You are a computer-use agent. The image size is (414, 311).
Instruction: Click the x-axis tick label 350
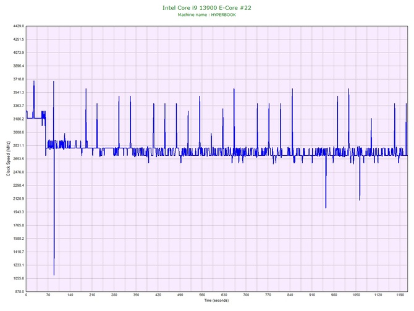tap(136, 295)
